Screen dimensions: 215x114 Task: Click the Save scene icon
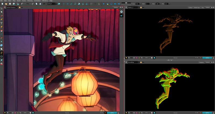tap(10, 4)
